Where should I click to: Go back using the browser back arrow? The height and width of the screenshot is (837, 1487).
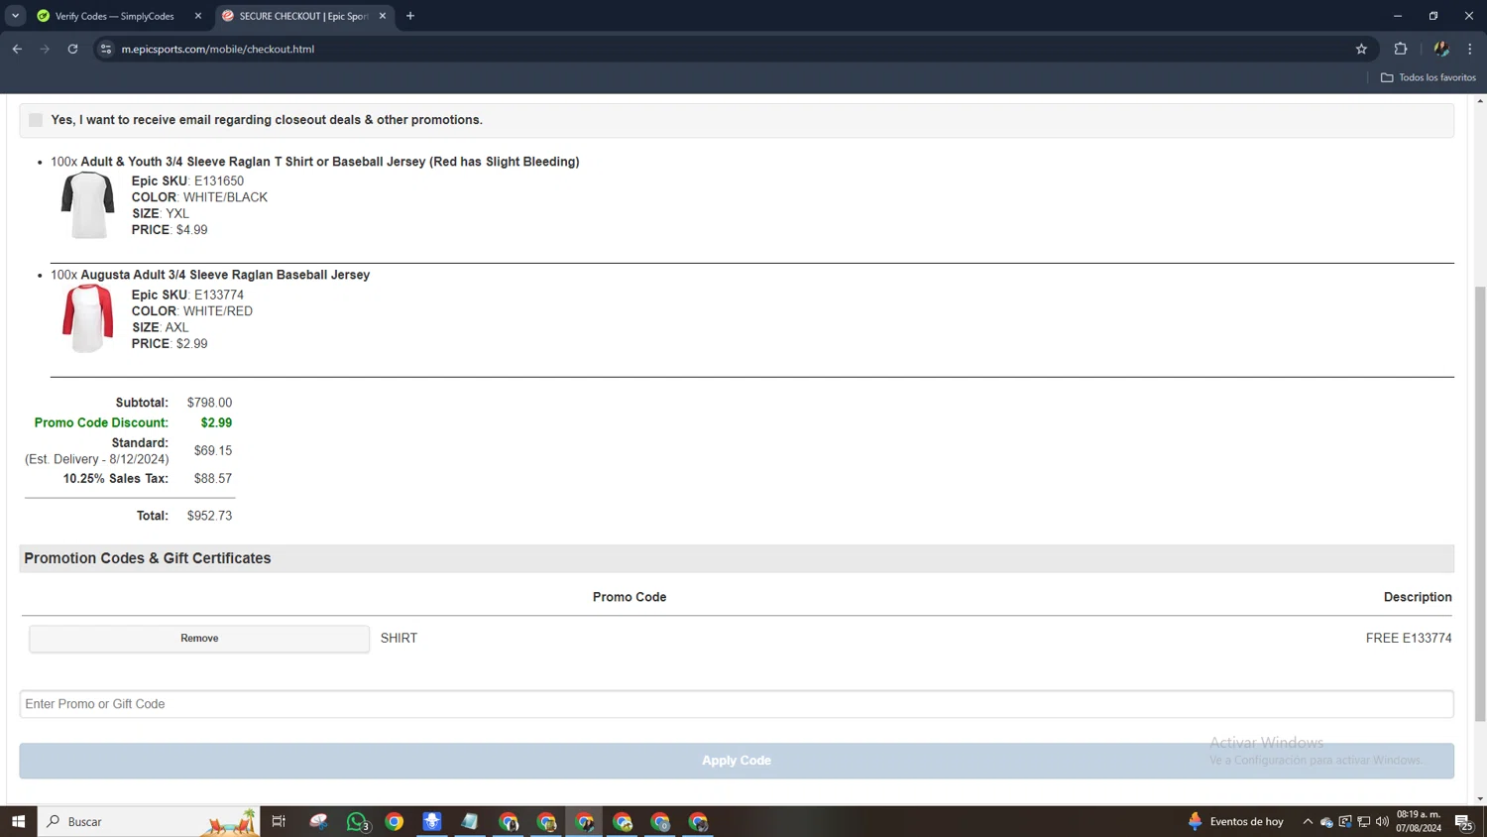click(x=17, y=49)
